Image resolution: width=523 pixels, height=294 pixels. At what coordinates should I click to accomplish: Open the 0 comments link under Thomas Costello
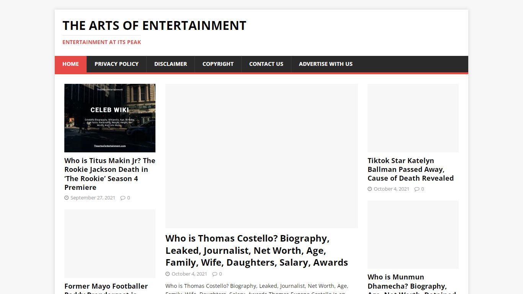pyautogui.click(x=221, y=274)
